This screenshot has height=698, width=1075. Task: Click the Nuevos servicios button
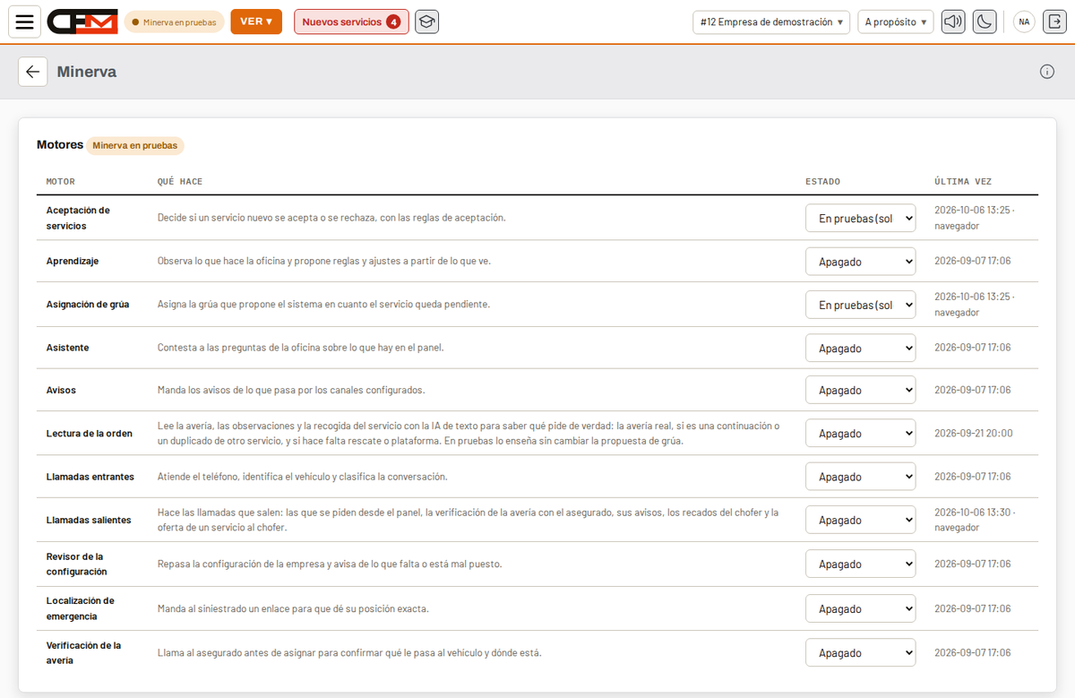pyautogui.click(x=351, y=22)
